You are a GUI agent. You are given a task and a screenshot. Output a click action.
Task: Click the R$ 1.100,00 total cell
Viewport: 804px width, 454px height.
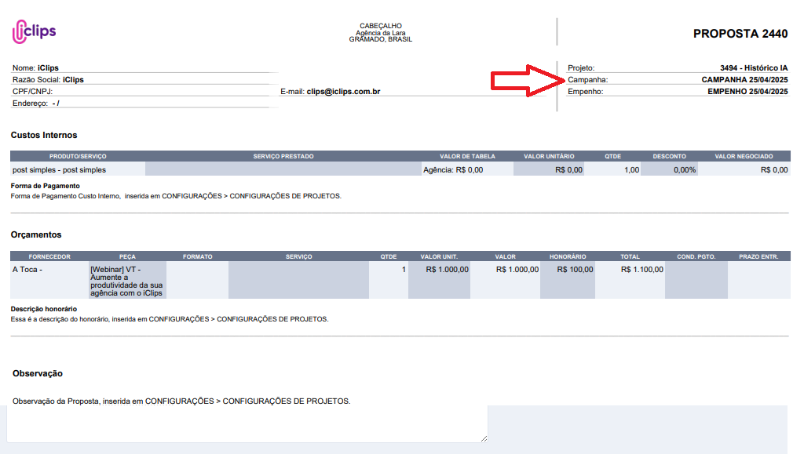pos(630,280)
